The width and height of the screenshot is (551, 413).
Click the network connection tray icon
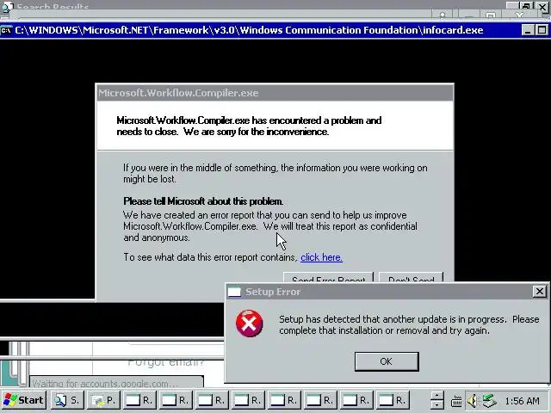tap(490, 401)
